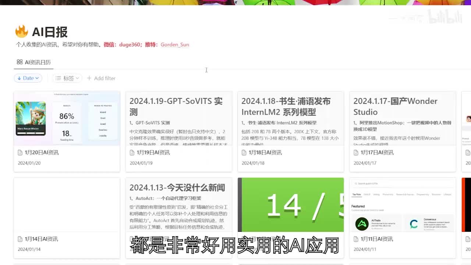The height and width of the screenshot is (265, 471).
Task: Click the page icon of 1月17日AI资讯
Action: click(356, 152)
